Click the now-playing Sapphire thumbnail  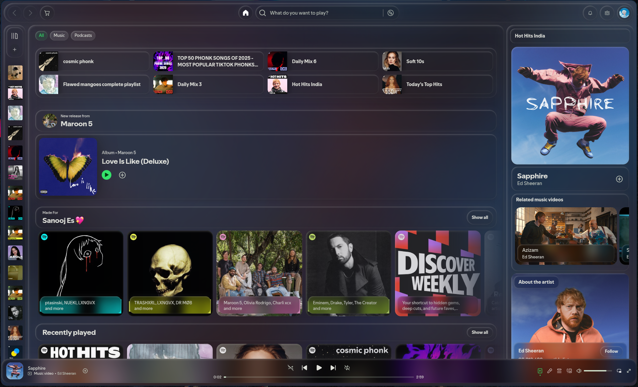click(x=15, y=371)
